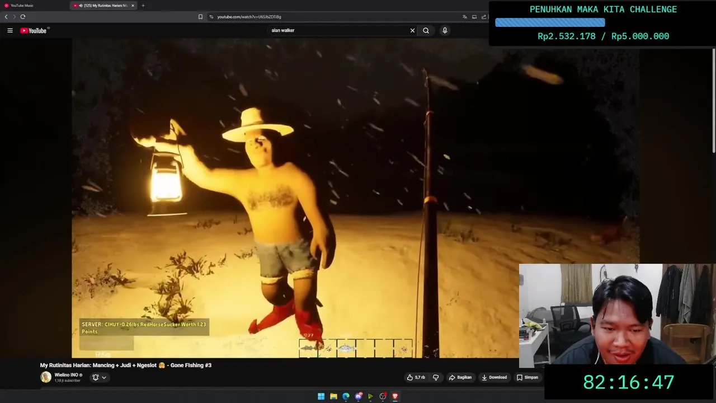
Task: Dislike the video
Action: [436, 377]
